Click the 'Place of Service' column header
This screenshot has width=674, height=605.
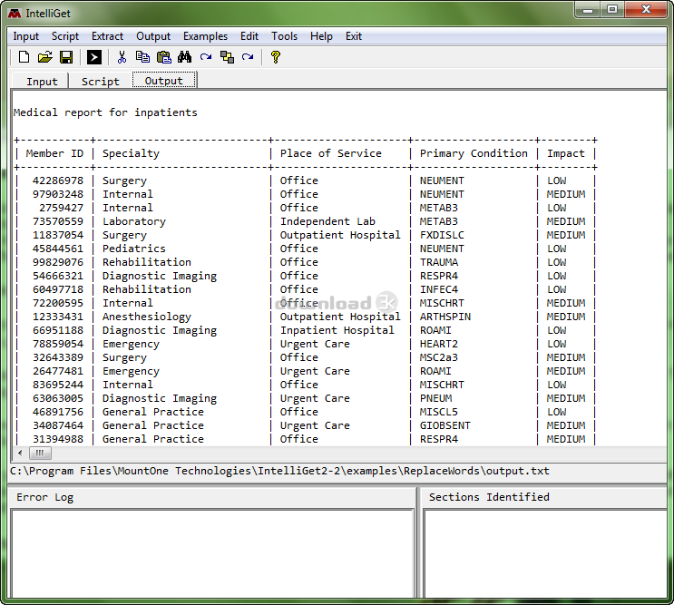pyautogui.click(x=330, y=153)
